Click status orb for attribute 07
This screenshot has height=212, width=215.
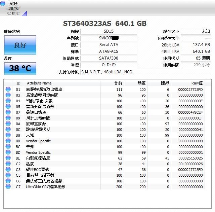[8, 112]
